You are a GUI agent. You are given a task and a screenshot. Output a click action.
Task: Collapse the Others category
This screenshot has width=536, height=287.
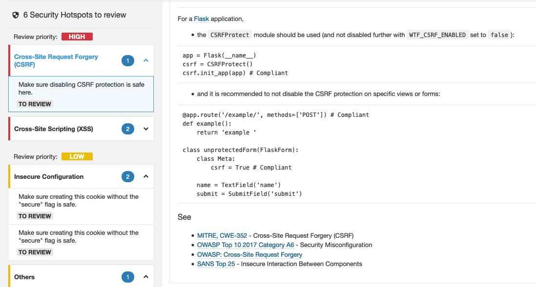[x=146, y=277]
